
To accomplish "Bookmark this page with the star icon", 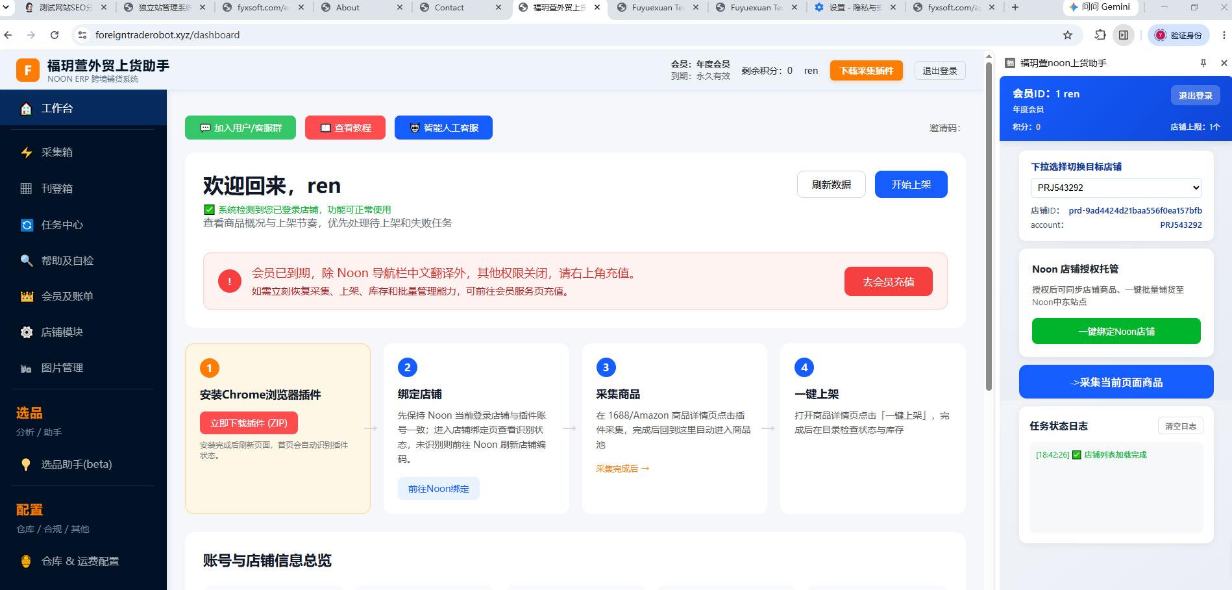I will pyautogui.click(x=1068, y=35).
